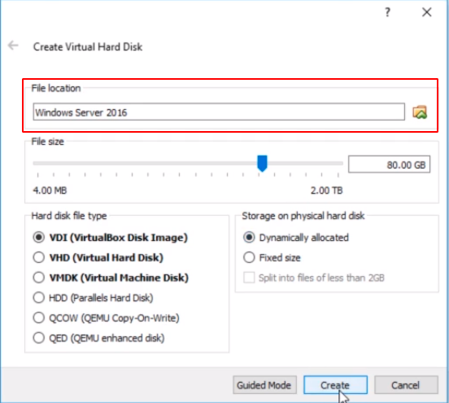Viewport: 449px width, 403px height.
Task: Tick Split into files of less than 2GB
Action: click(x=314, y=278)
